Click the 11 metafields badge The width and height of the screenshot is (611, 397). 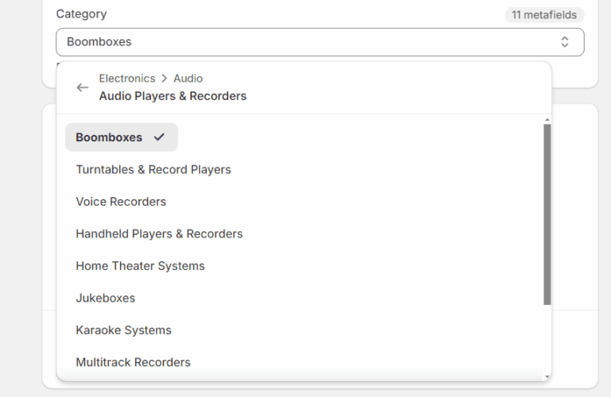[544, 15]
